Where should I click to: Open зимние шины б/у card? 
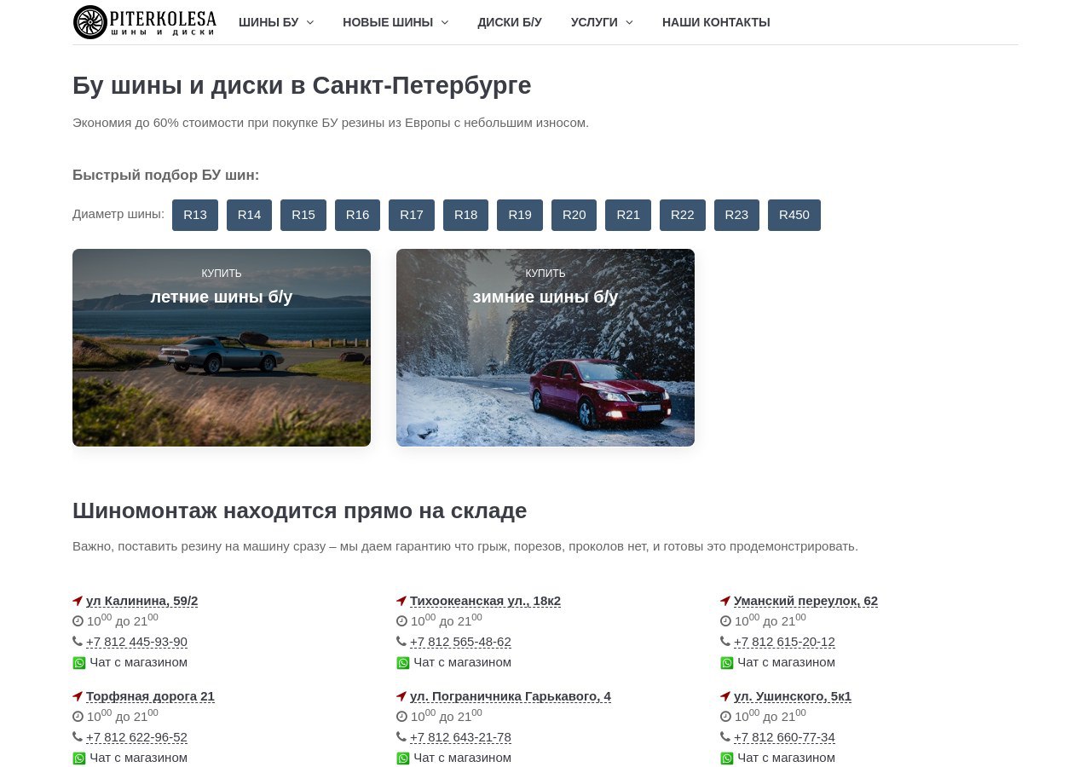[545, 348]
